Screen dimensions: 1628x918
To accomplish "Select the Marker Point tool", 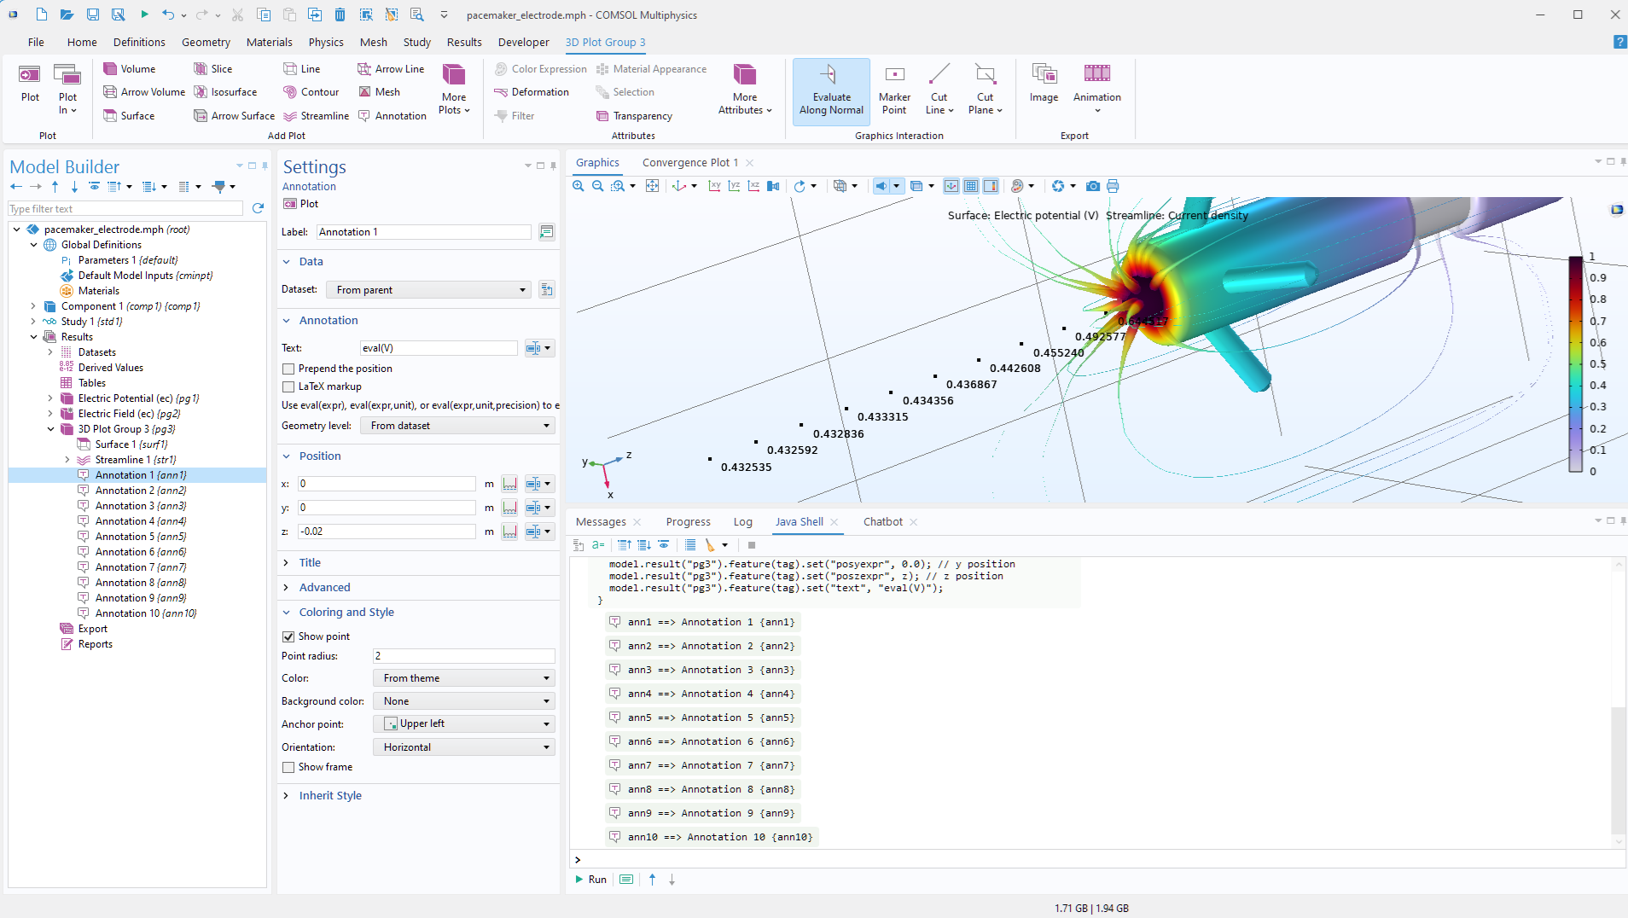I will pos(893,91).
